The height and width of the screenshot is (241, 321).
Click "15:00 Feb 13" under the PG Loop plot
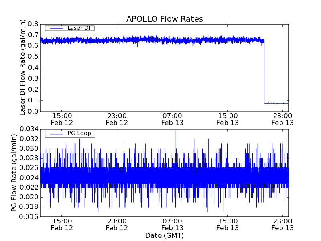tap(228, 225)
